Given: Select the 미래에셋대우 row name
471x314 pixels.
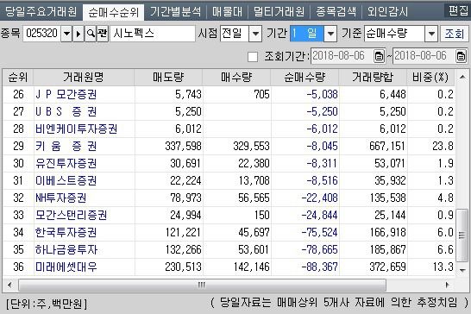Looking at the screenshot, I should (x=66, y=267).
